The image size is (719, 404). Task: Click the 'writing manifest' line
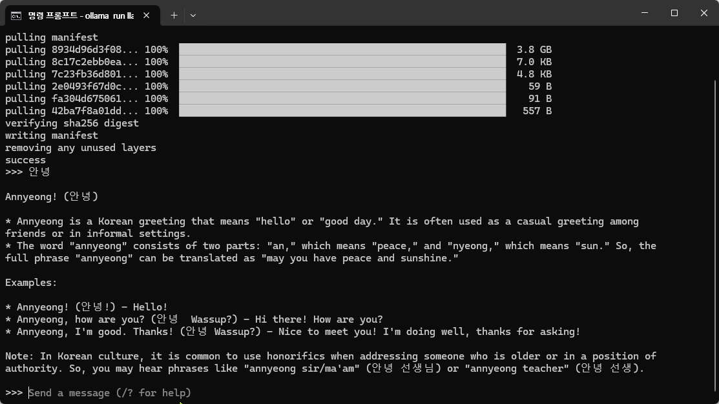point(52,136)
